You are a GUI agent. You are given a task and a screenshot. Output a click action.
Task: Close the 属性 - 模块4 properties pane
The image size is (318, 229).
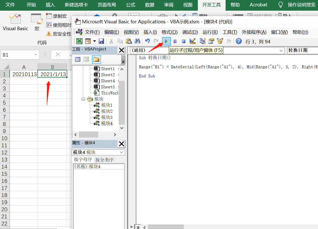tap(121, 144)
